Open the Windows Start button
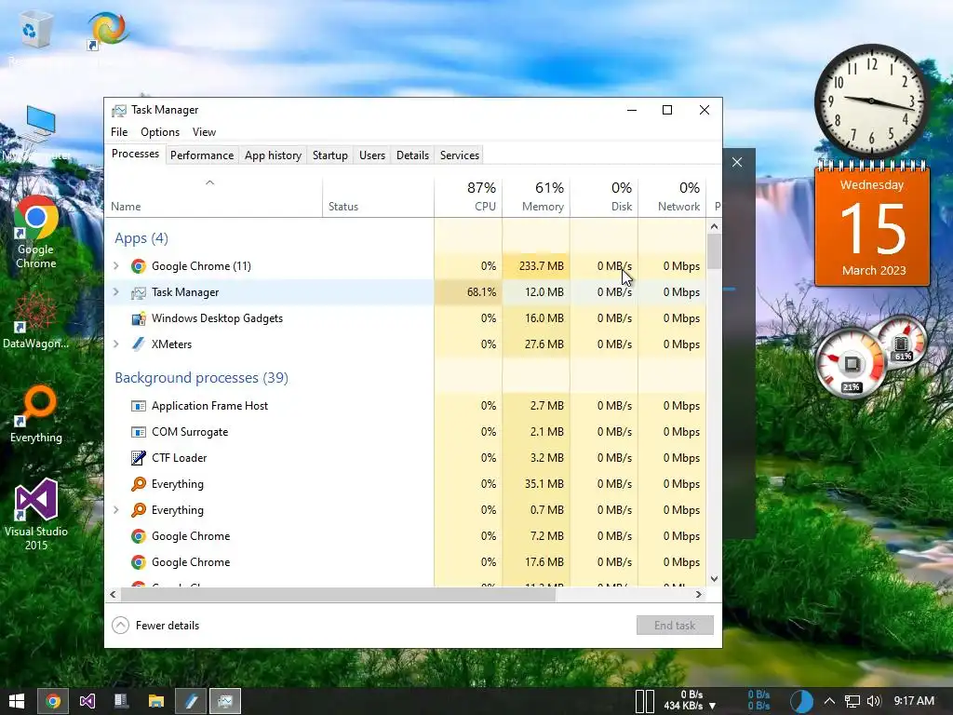The image size is (953, 715). 17,701
